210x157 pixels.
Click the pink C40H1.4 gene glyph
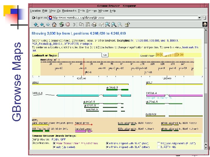coord(174,95)
